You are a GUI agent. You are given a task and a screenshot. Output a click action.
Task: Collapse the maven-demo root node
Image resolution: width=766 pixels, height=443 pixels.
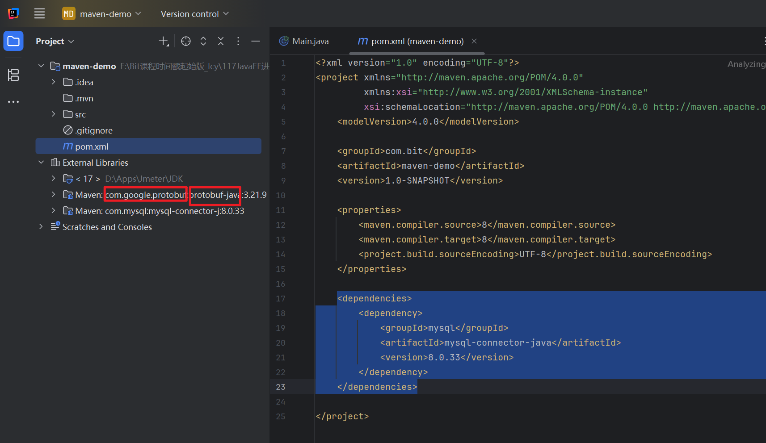[41, 66]
